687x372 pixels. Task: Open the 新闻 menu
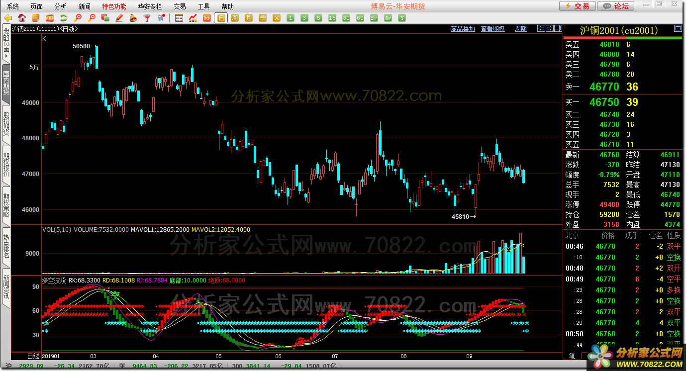tap(85, 6)
